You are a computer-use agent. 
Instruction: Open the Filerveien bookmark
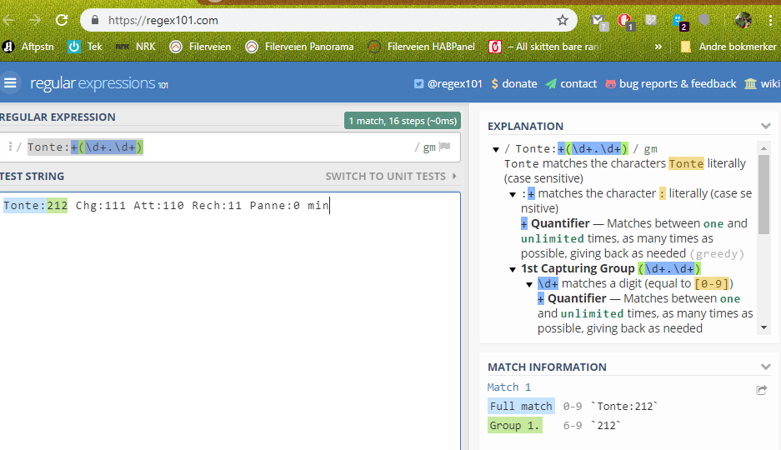tap(200, 47)
